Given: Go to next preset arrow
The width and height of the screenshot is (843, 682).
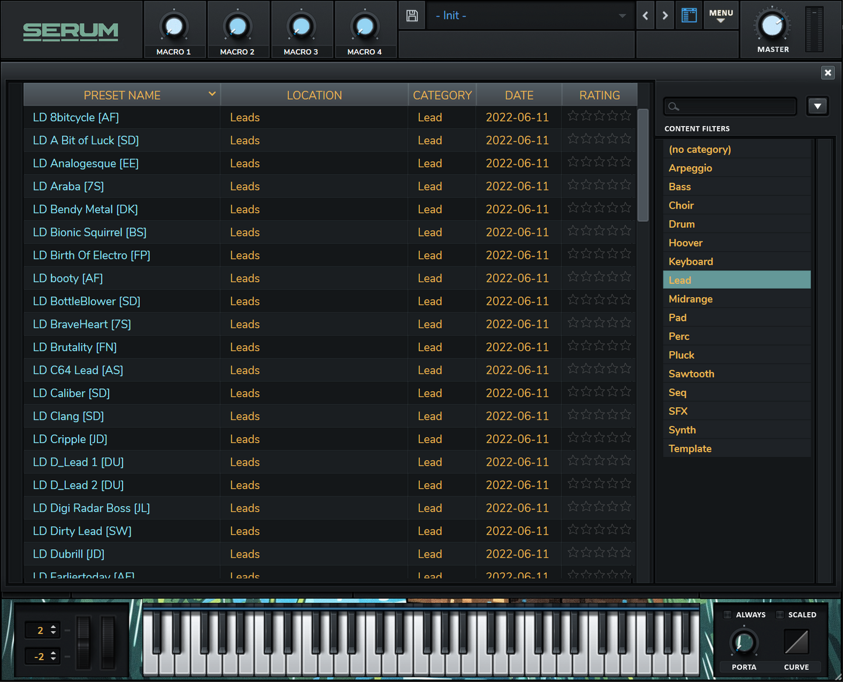Looking at the screenshot, I should point(665,16).
